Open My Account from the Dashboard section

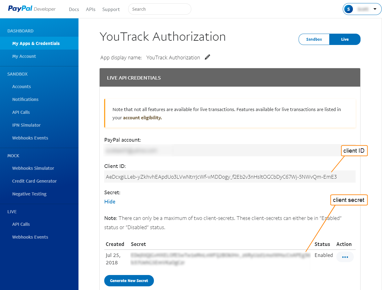(x=24, y=56)
